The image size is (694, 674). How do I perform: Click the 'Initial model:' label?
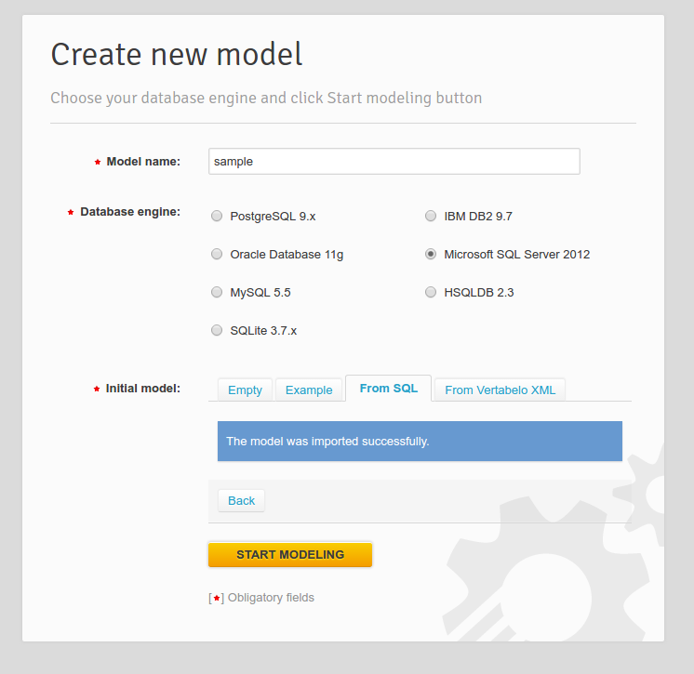(142, 389)
